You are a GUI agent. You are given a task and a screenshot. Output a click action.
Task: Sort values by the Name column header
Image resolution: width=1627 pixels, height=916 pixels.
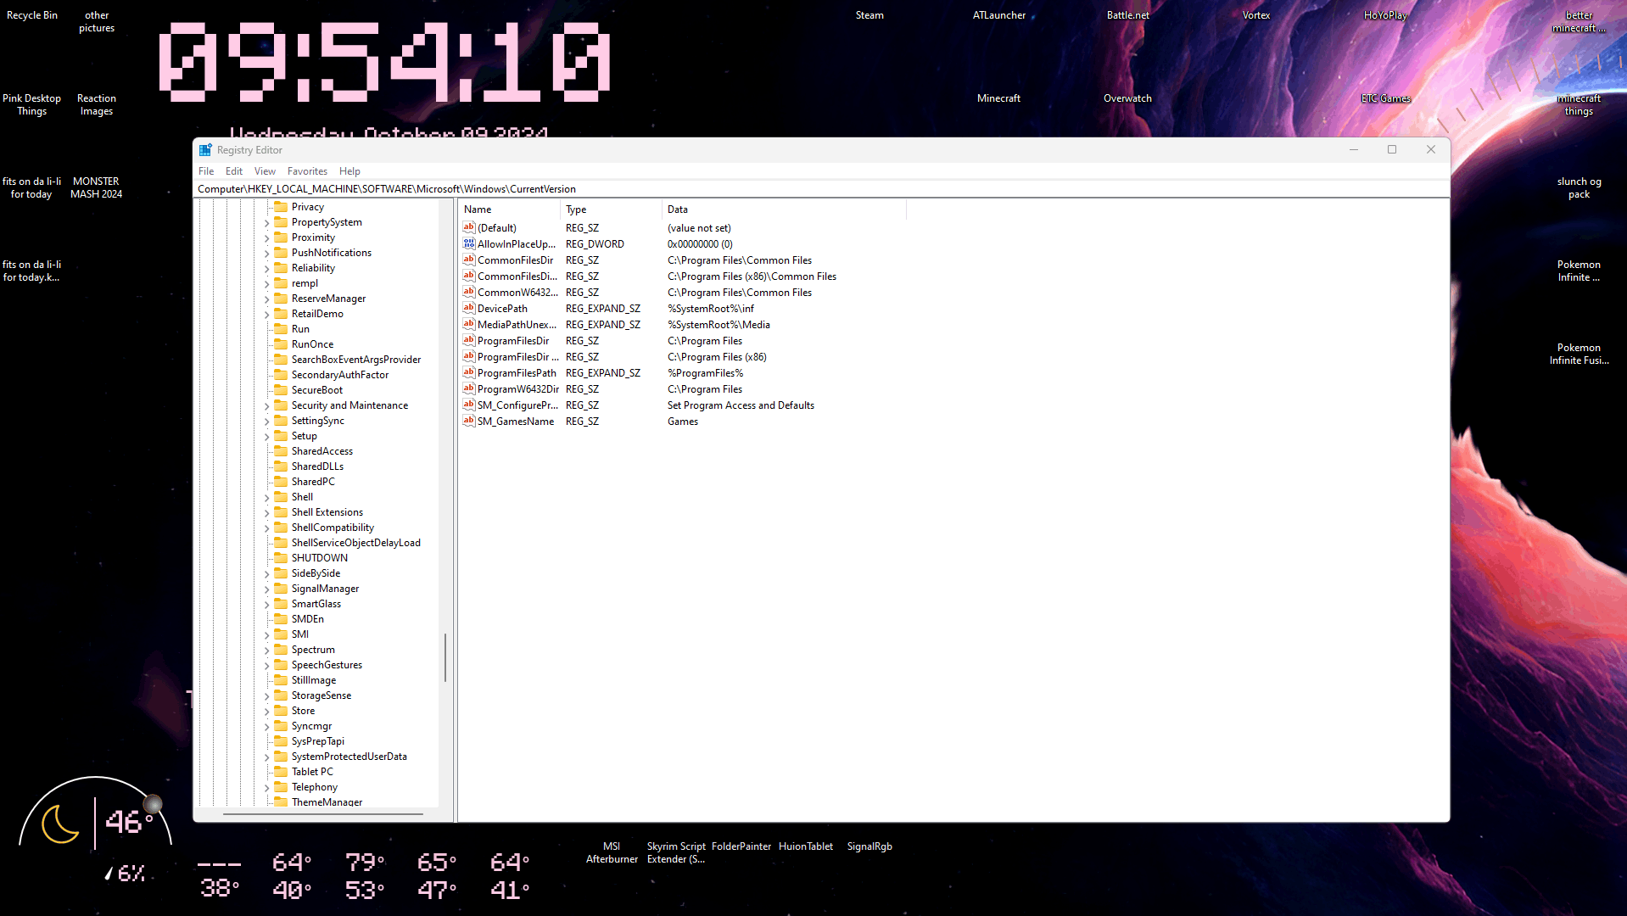pos(509,209)
